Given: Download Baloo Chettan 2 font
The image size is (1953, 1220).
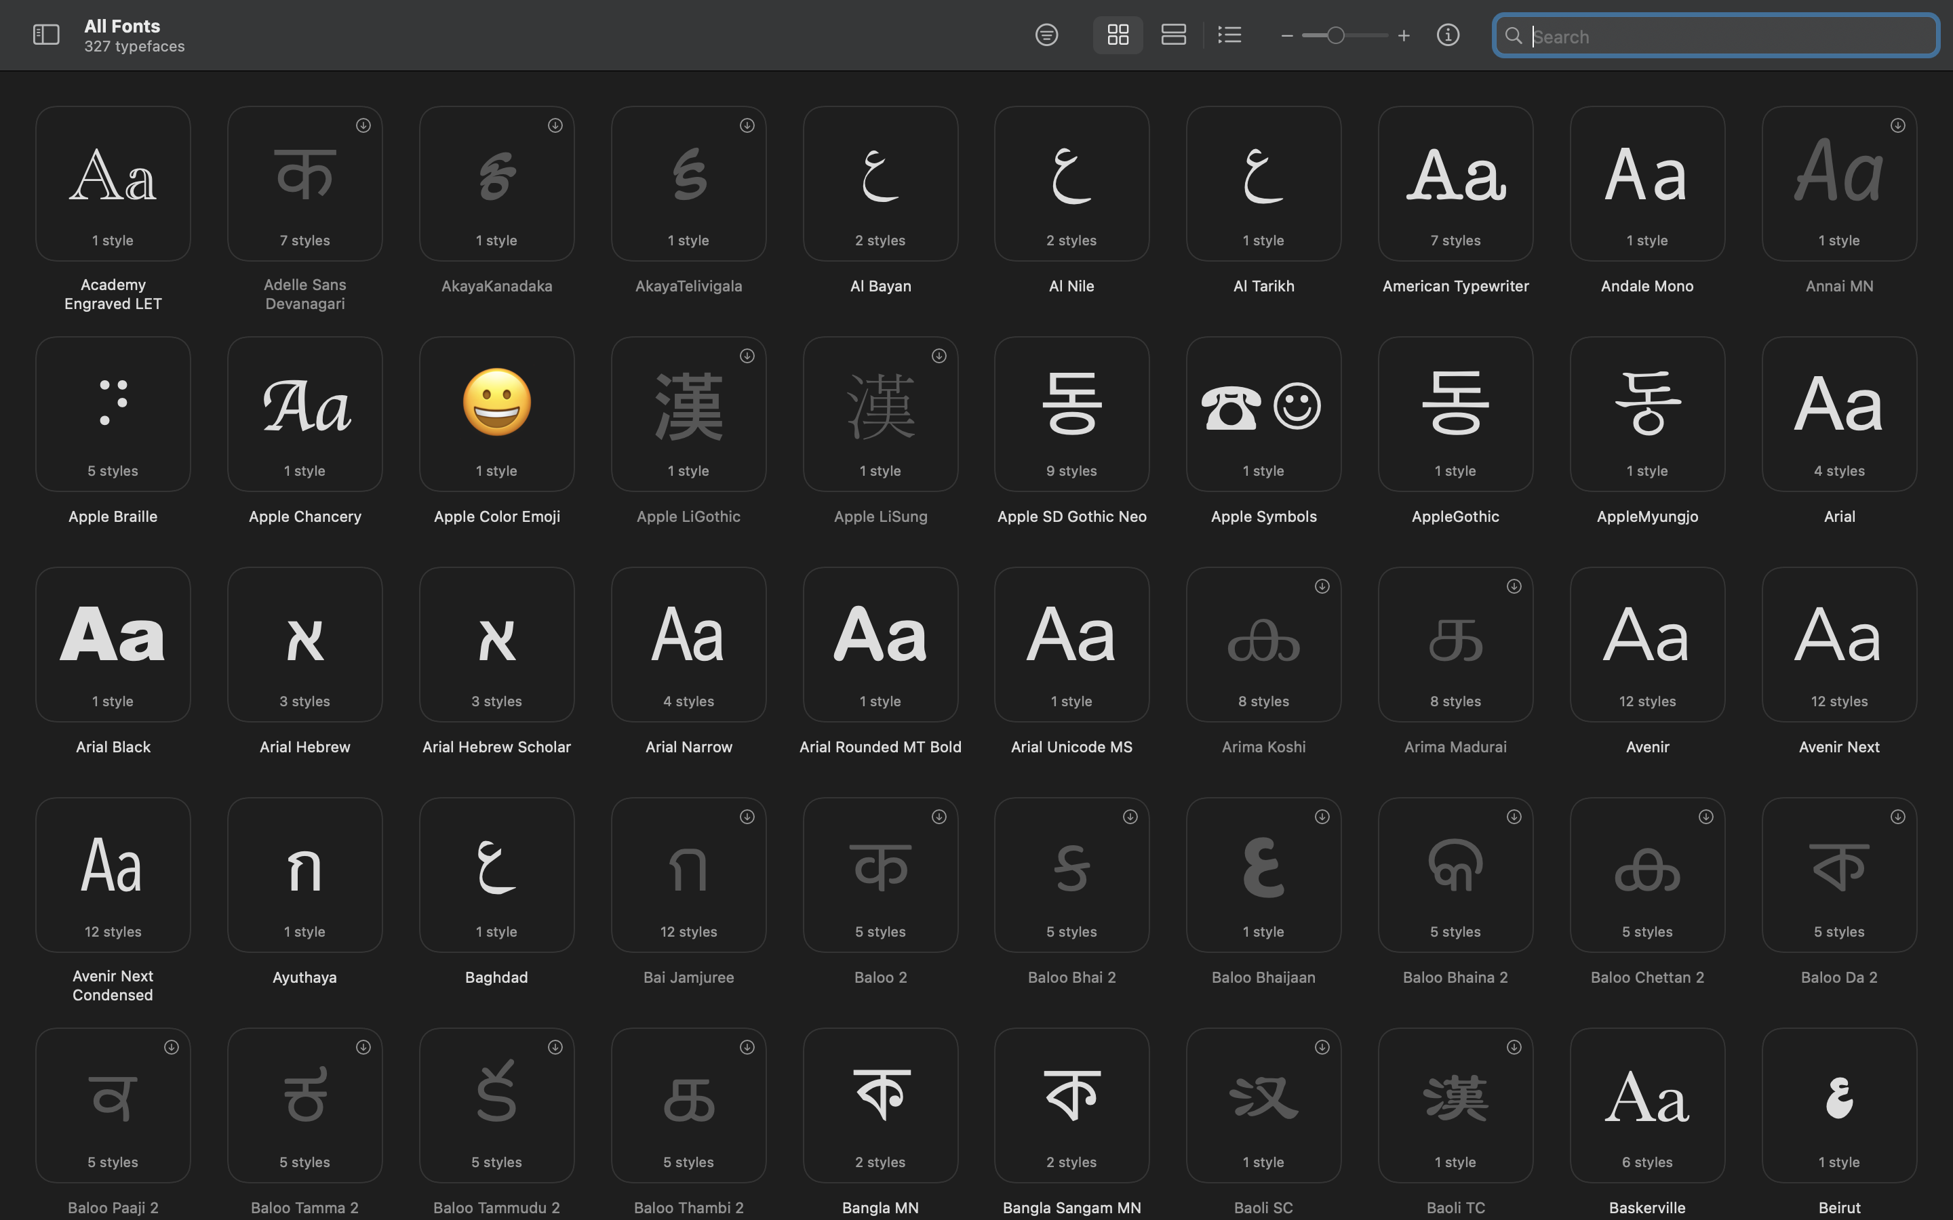Looking at the screenshot, I should (x=1706, y=817).
